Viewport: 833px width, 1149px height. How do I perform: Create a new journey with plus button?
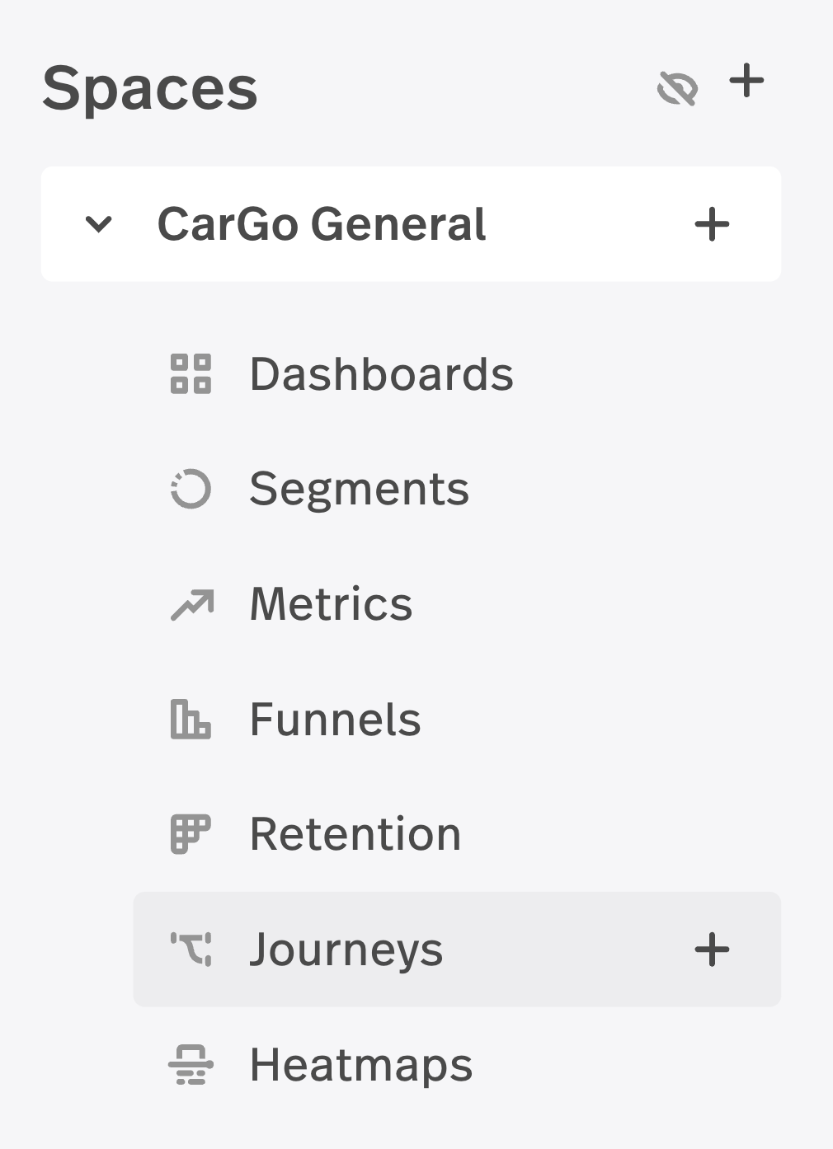coord(712,950)
